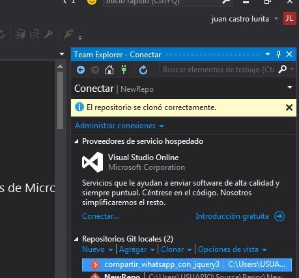Screen dimensions: 299x278
Task: Click the arrow circle next to Introducción gratuita
Action: coord(279,216)
